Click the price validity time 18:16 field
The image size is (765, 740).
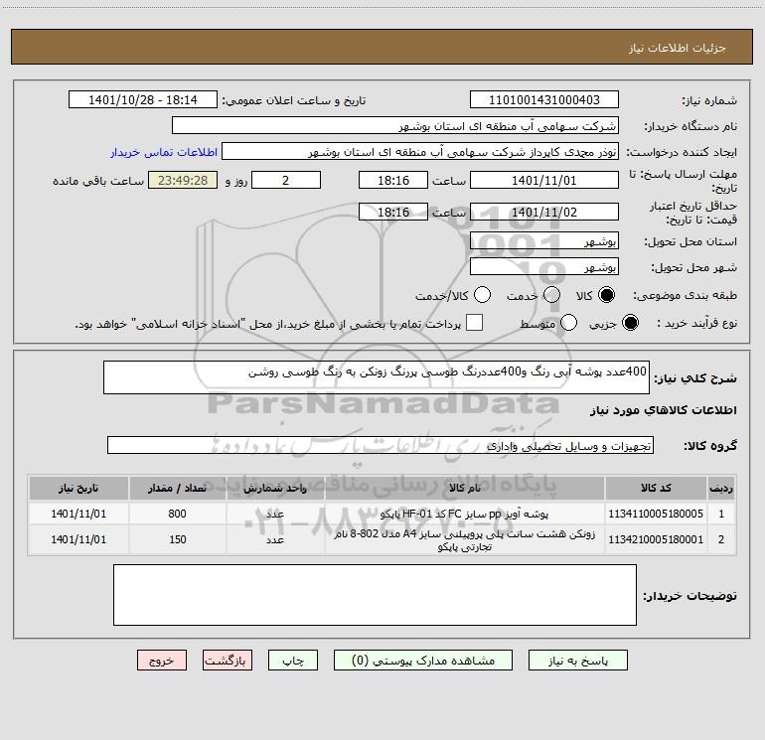click(393, 212)
